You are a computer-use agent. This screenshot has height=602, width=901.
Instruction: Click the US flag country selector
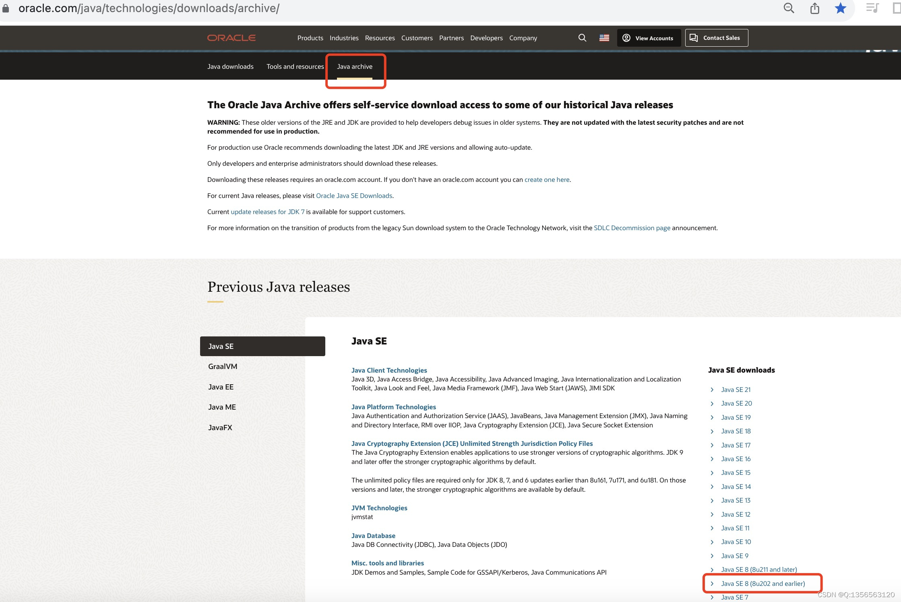point(604,38)
